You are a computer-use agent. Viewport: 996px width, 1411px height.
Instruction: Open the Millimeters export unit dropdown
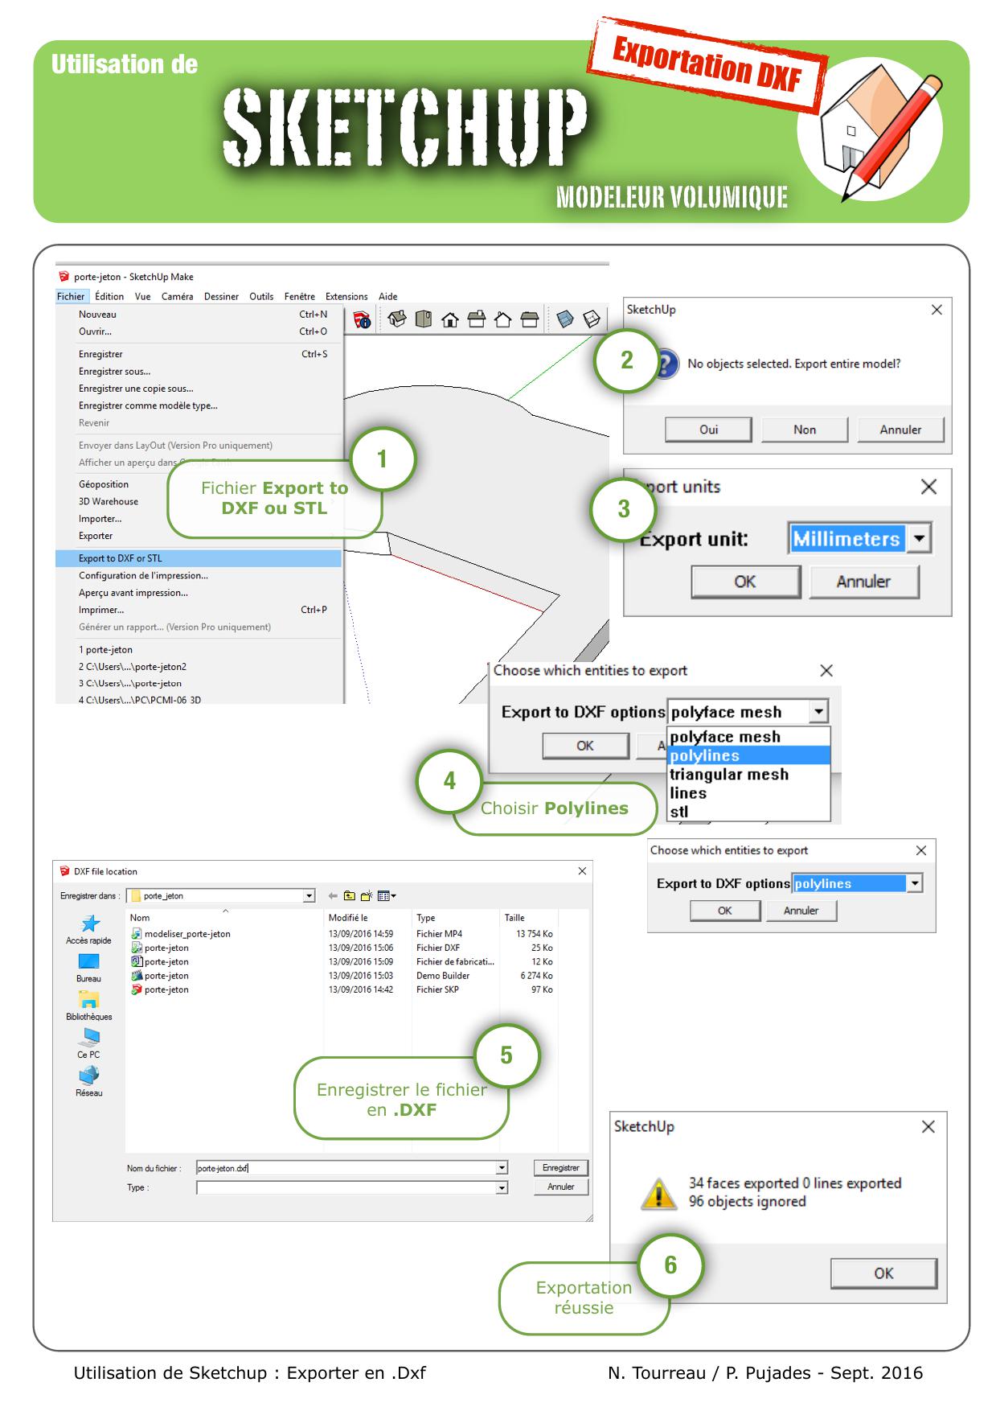pos(919,538)
